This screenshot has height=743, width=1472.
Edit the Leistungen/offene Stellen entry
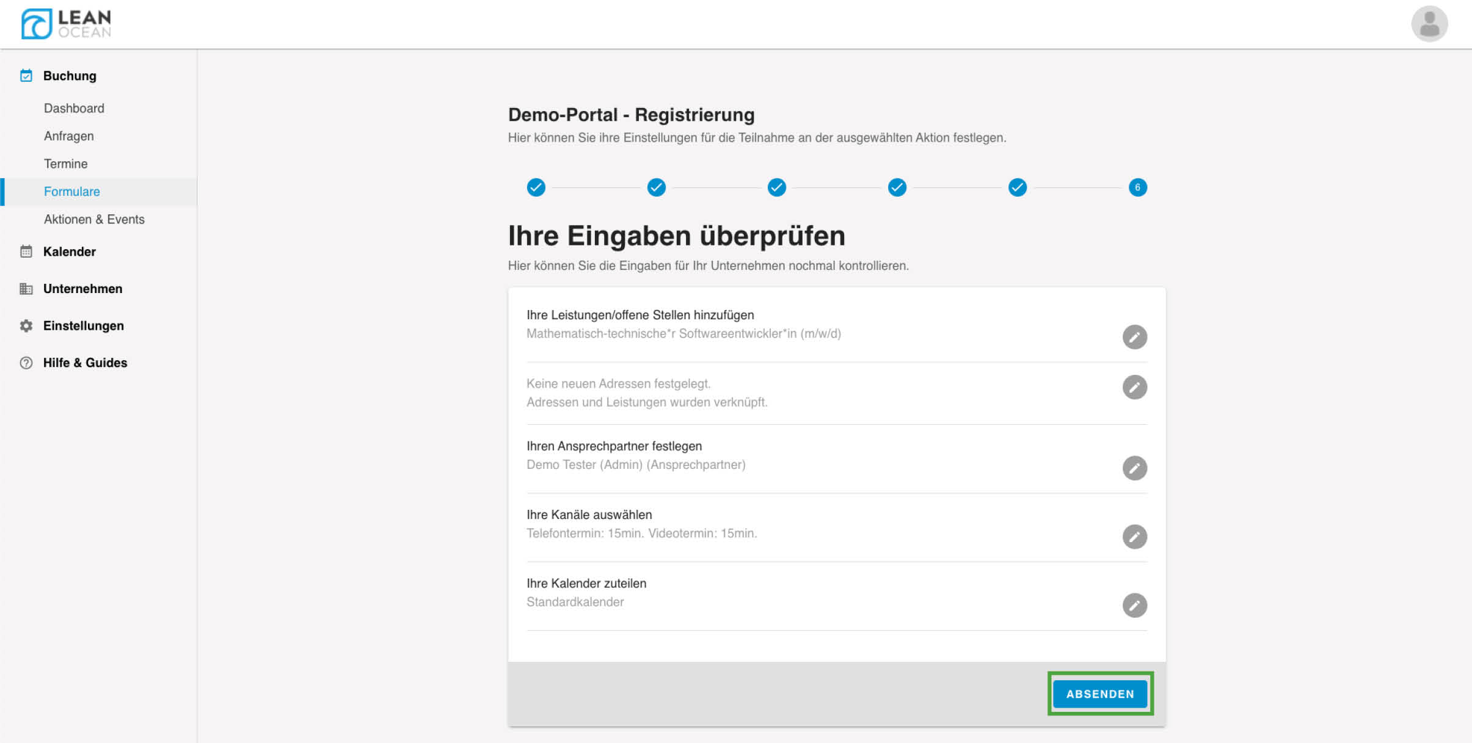pos(1134,337)
